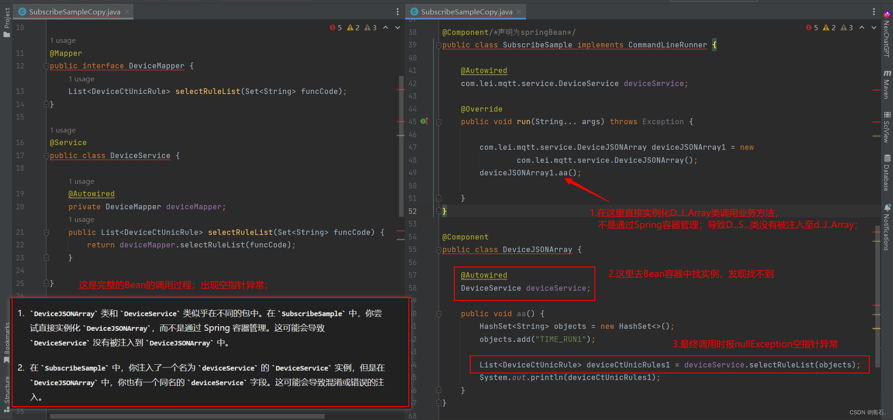Click the deviceJSONArray1.aa() call
893x420 pixels.
tap(530, 173)
